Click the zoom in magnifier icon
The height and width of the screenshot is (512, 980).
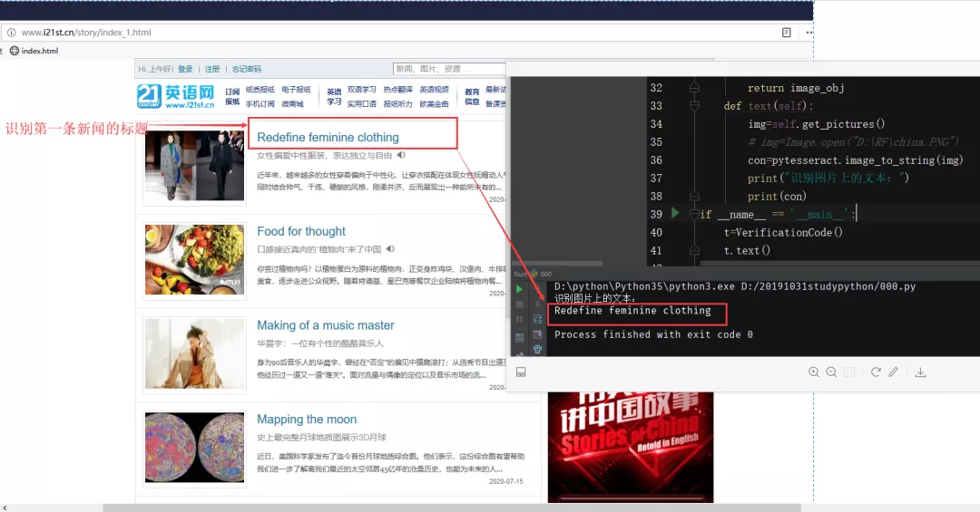coord(814,372)
